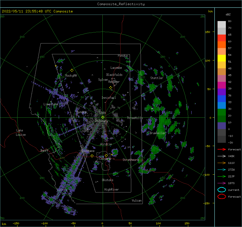Pick the purple 36-39 dBZ color swatch
This screenshot has width=242, height=227.
coord(222,92)
